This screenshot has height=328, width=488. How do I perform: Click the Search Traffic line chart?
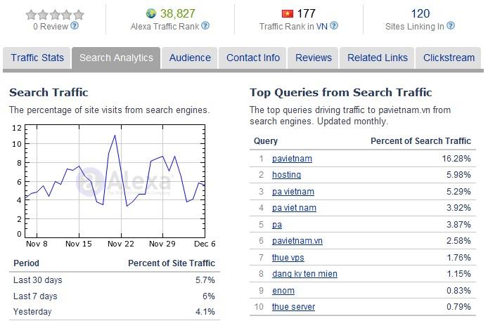[x=115, y=181]
